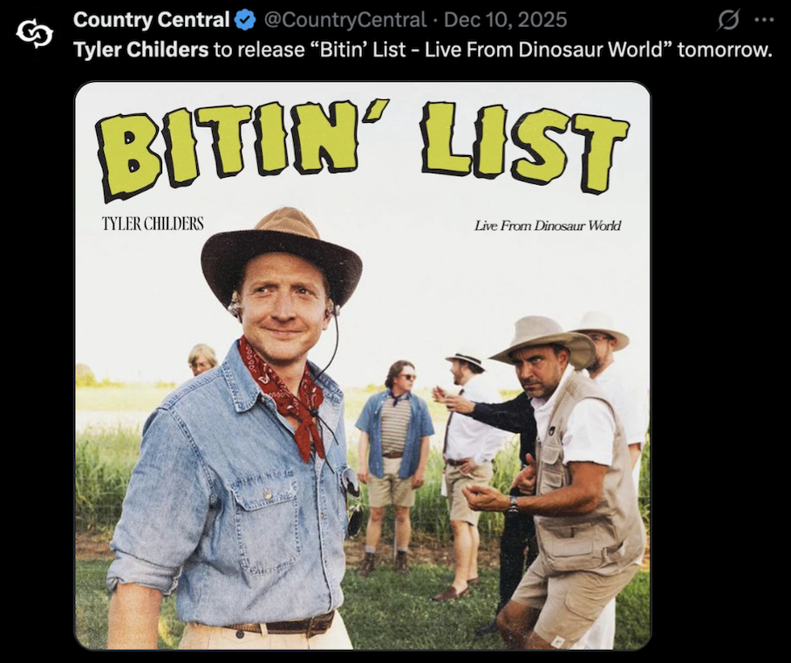Click the bold Tyler Childers text
This screenshot has height=663, width=791.
140,50
